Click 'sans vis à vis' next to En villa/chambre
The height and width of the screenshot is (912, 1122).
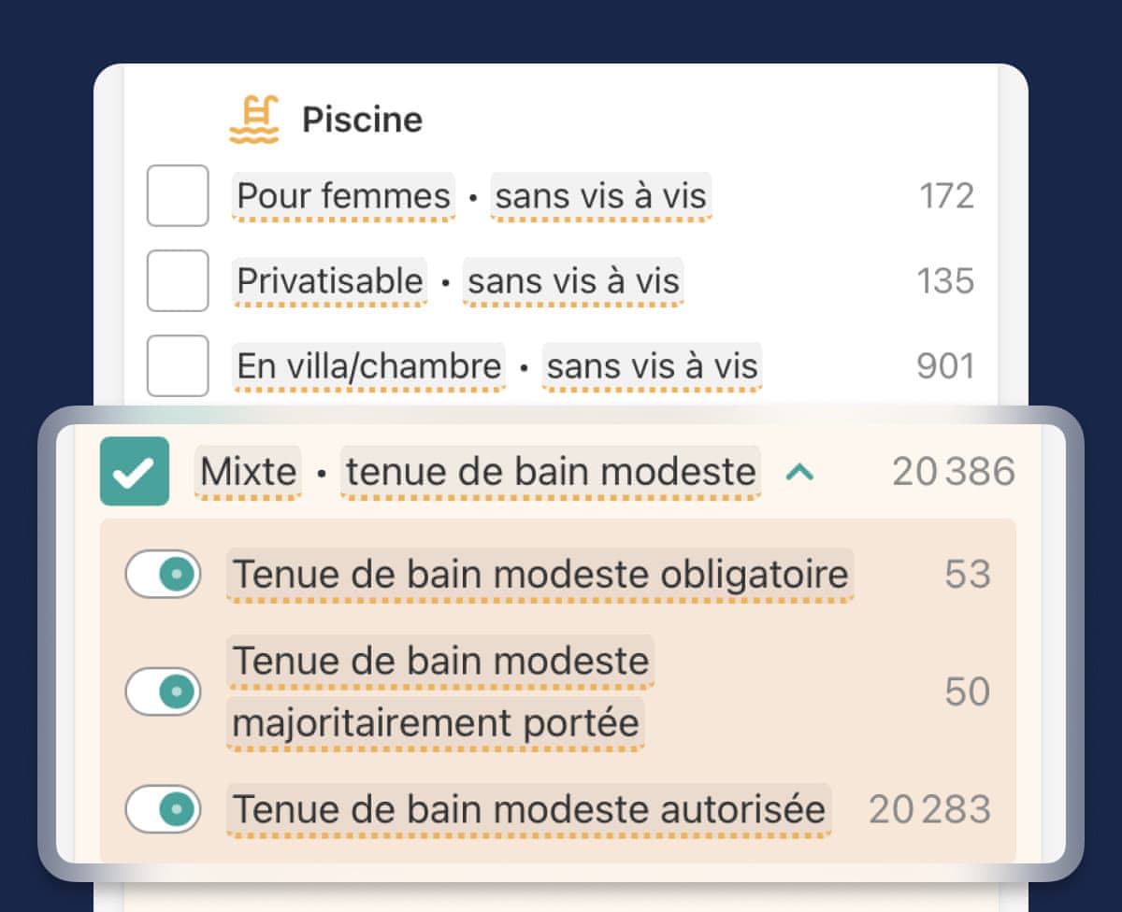pyautogui.click(x=652, y=365)
